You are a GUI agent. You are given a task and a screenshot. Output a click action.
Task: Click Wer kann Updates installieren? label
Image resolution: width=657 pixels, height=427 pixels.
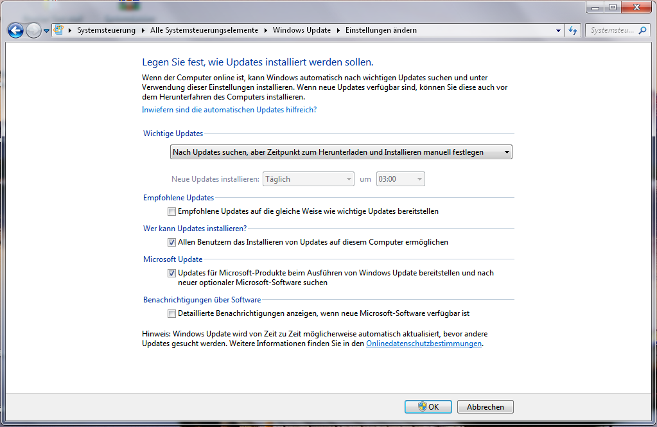[x=195, y=229]
